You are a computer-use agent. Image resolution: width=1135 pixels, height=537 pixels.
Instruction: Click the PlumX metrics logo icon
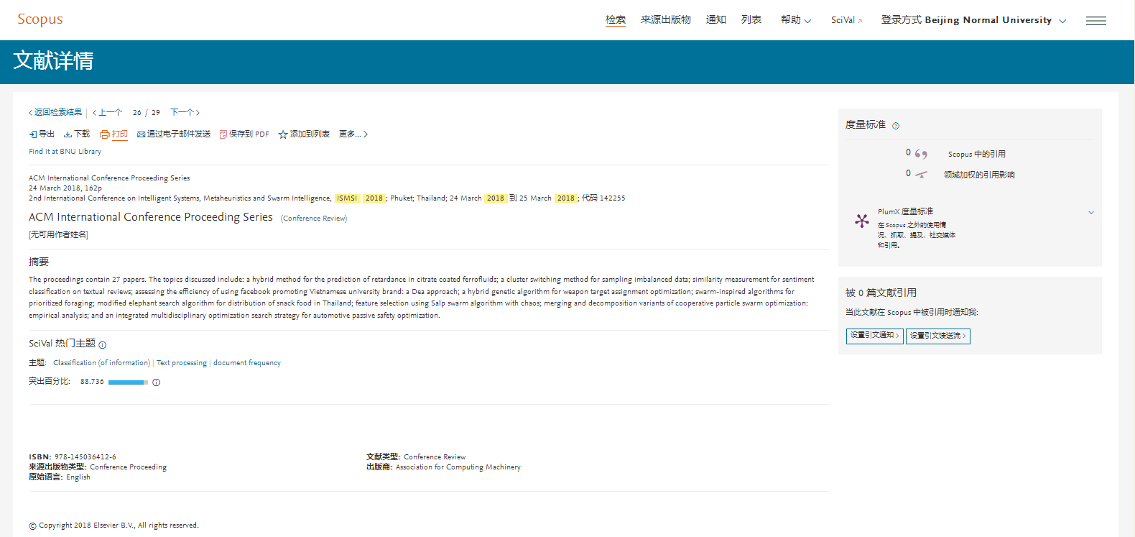pyautogui.click(x=862, y=221)
